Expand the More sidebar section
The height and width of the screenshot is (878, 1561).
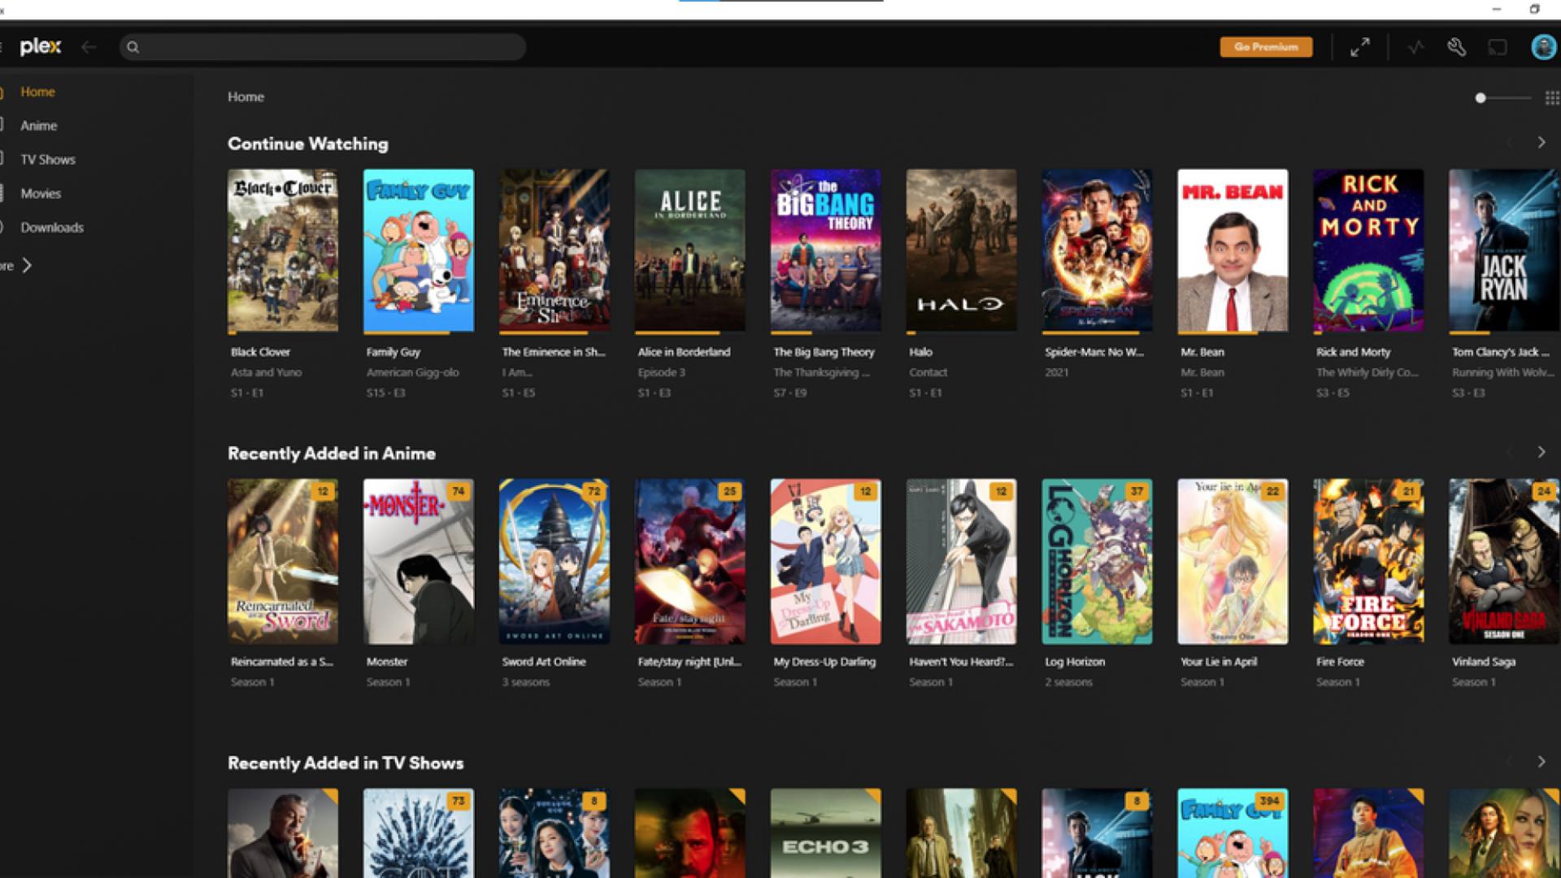26,265
